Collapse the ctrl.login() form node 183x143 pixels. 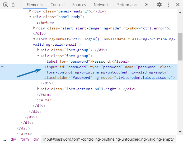point(34,39)
